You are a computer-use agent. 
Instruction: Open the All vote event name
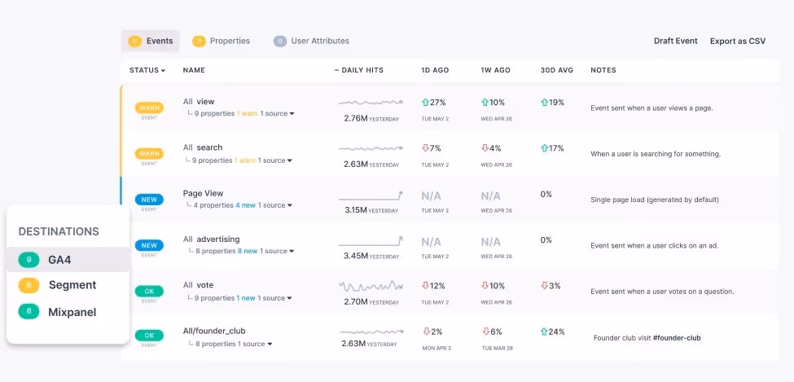(198, 285)
